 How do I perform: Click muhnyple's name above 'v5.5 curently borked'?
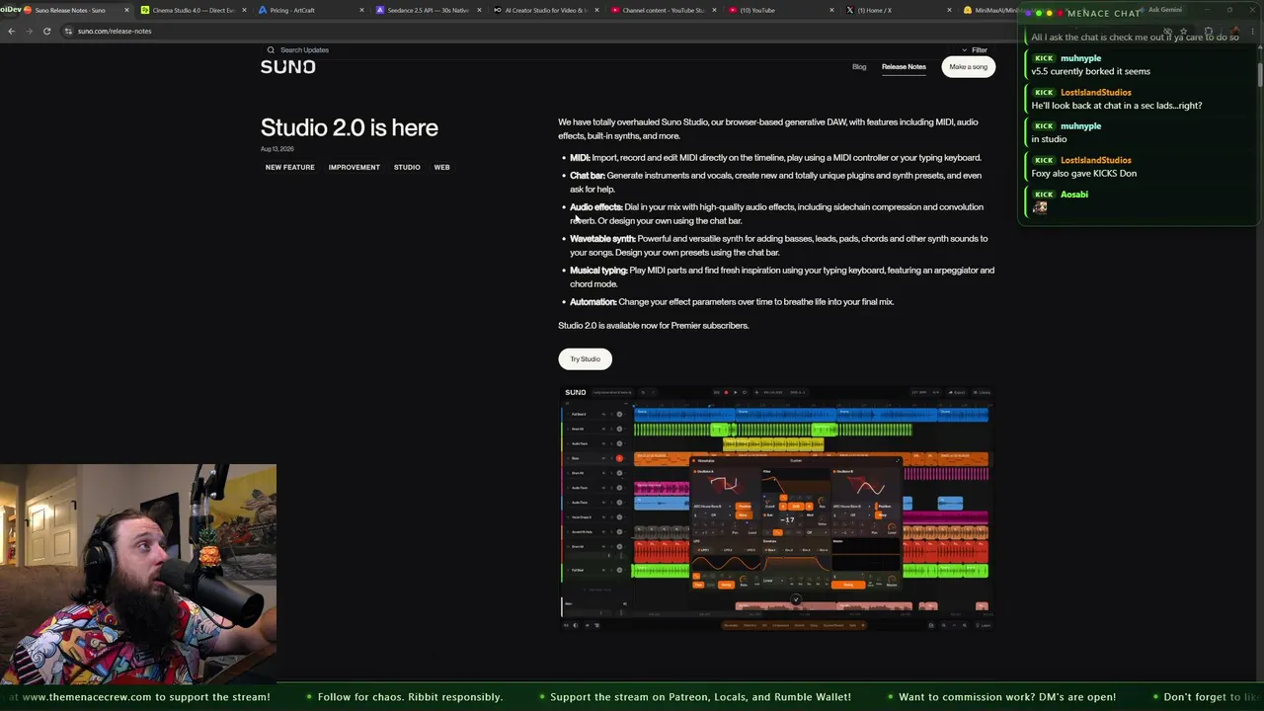pos(1080,58)
